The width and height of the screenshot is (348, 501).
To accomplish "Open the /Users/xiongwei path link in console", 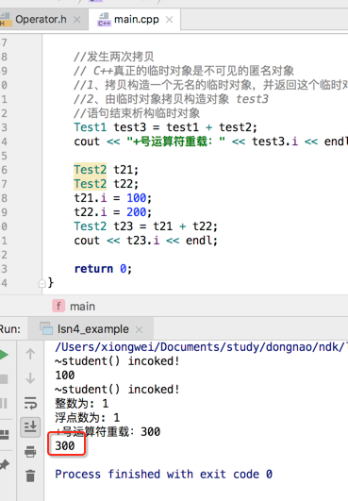I will [x=201, y=347].
